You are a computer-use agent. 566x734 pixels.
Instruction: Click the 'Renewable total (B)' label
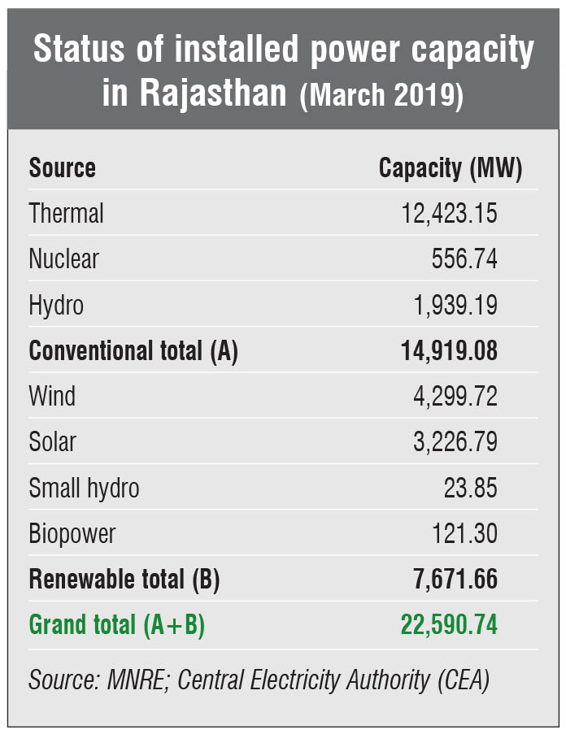click(124, 580)
